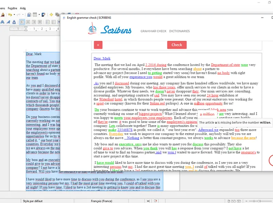The width and height of the screenshot is (273, 203).
Task: Click the slanted blue A text icon
Action: (x=8, y=22)
